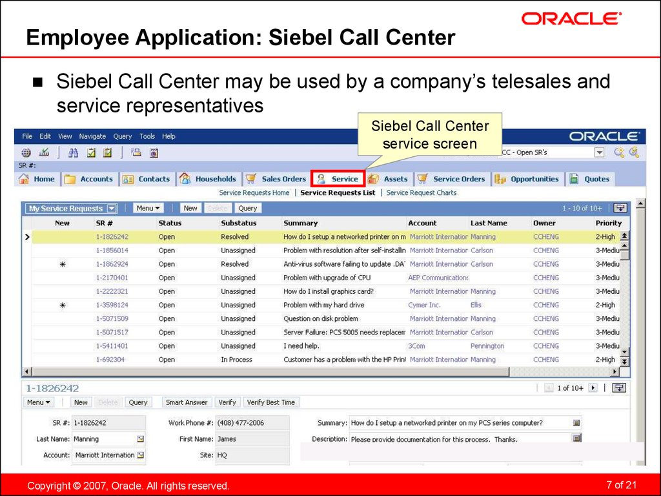661x496 pixels.
Task: Open the form applet Menu dropdown
Action: coord(38,402)
